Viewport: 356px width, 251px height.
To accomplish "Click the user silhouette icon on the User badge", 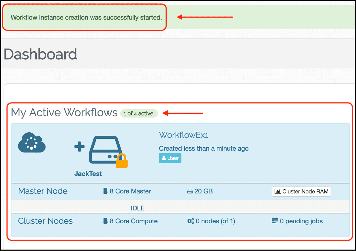I will (164, 158).
